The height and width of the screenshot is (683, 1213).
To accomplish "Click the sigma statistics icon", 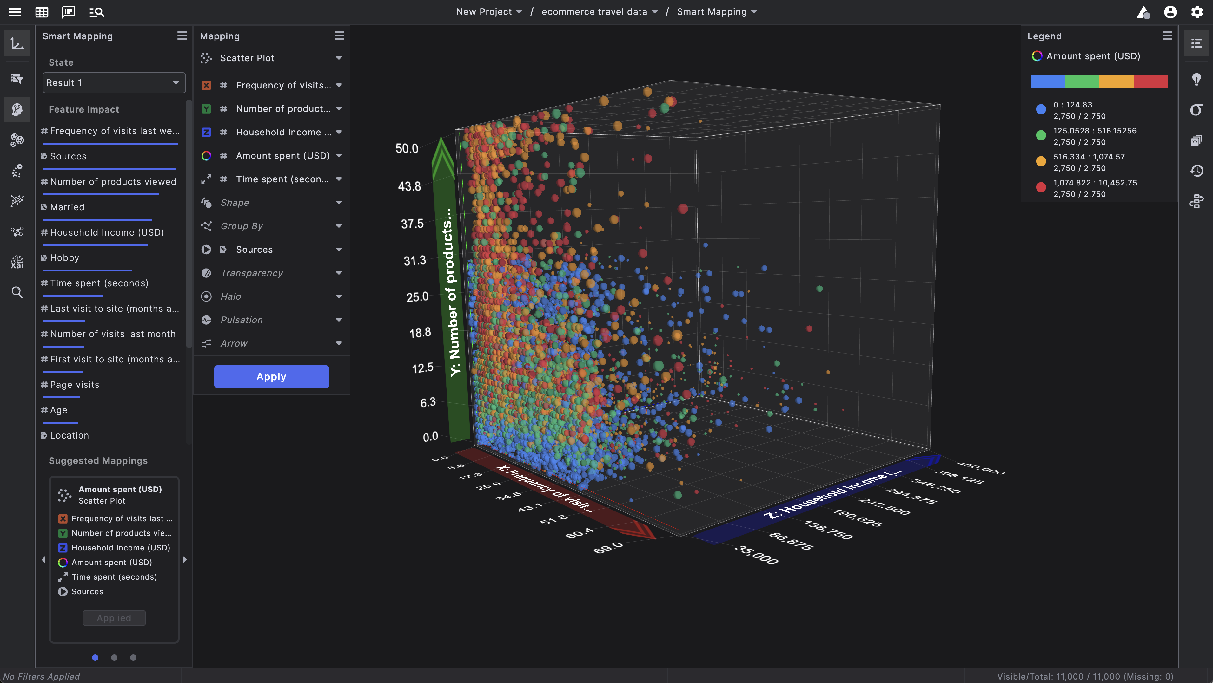I will 1196,110.
